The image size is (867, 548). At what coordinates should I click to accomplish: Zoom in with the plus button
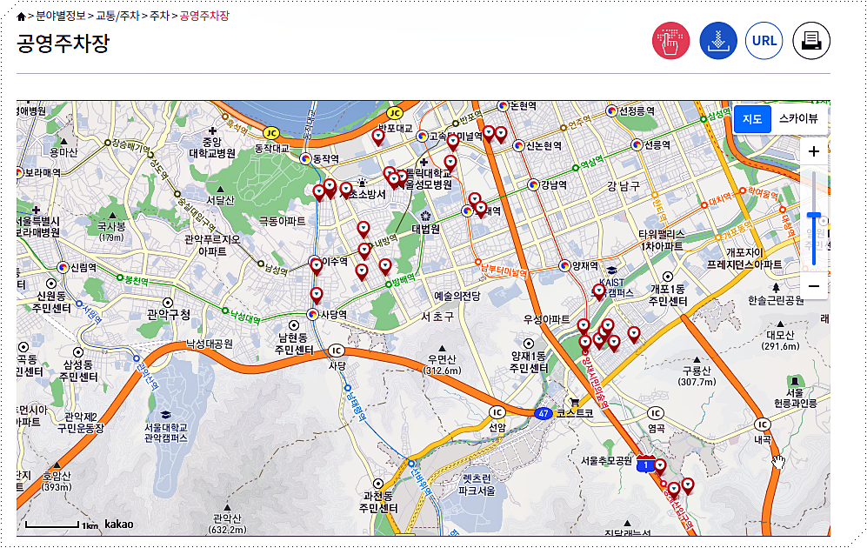point(813,151)
